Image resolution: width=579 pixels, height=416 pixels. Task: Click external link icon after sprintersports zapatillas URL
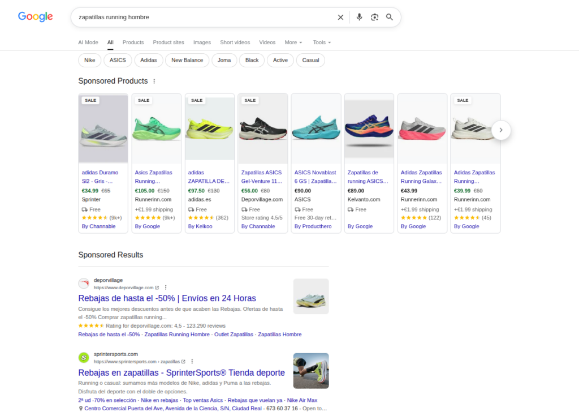(183, 361)
